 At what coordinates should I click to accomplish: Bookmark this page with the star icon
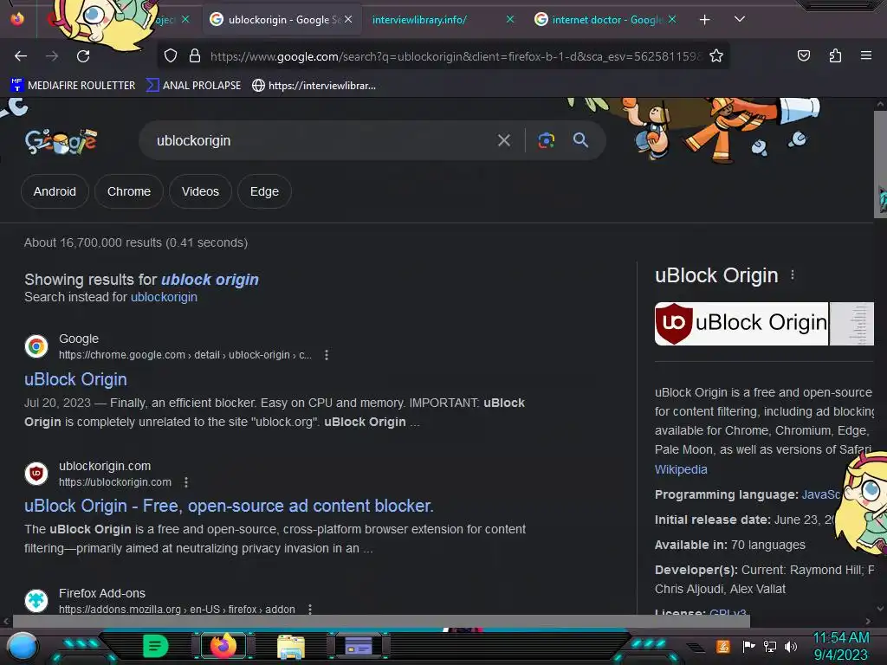(x=716, y=56)
